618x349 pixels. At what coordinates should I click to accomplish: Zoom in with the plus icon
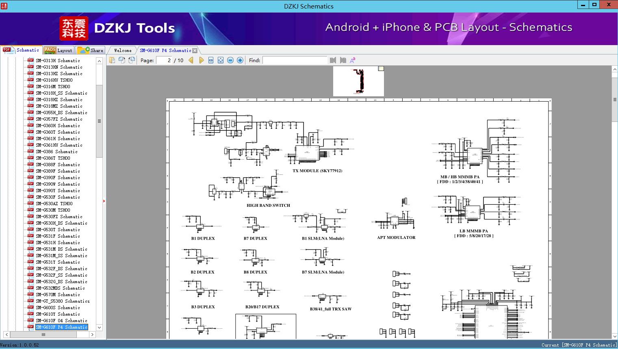[x=240, y=60]
